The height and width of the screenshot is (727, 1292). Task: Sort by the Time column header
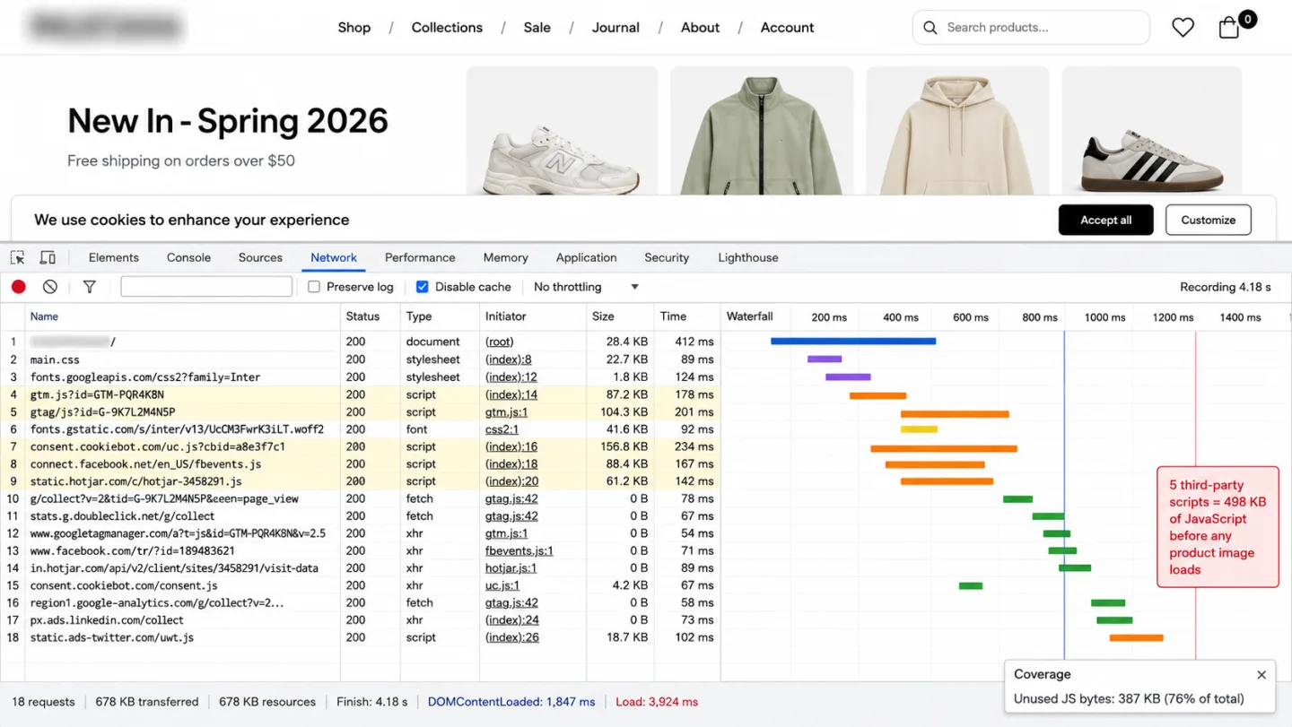(x=673, y=316)
